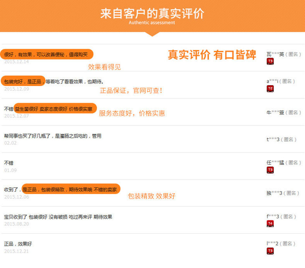Image resolution: width=305 pixels, height=268 pixels.
Task: Click the orange caption 正品保证，官网可查！
Action: [x=131, y=91]
